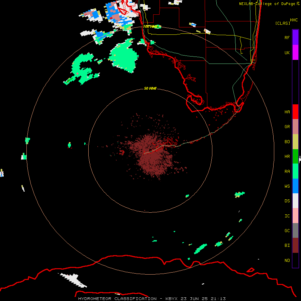The width and height of the screenshot is (301, 301).
Task: Click the GR legend label
Action: point(287,127)
